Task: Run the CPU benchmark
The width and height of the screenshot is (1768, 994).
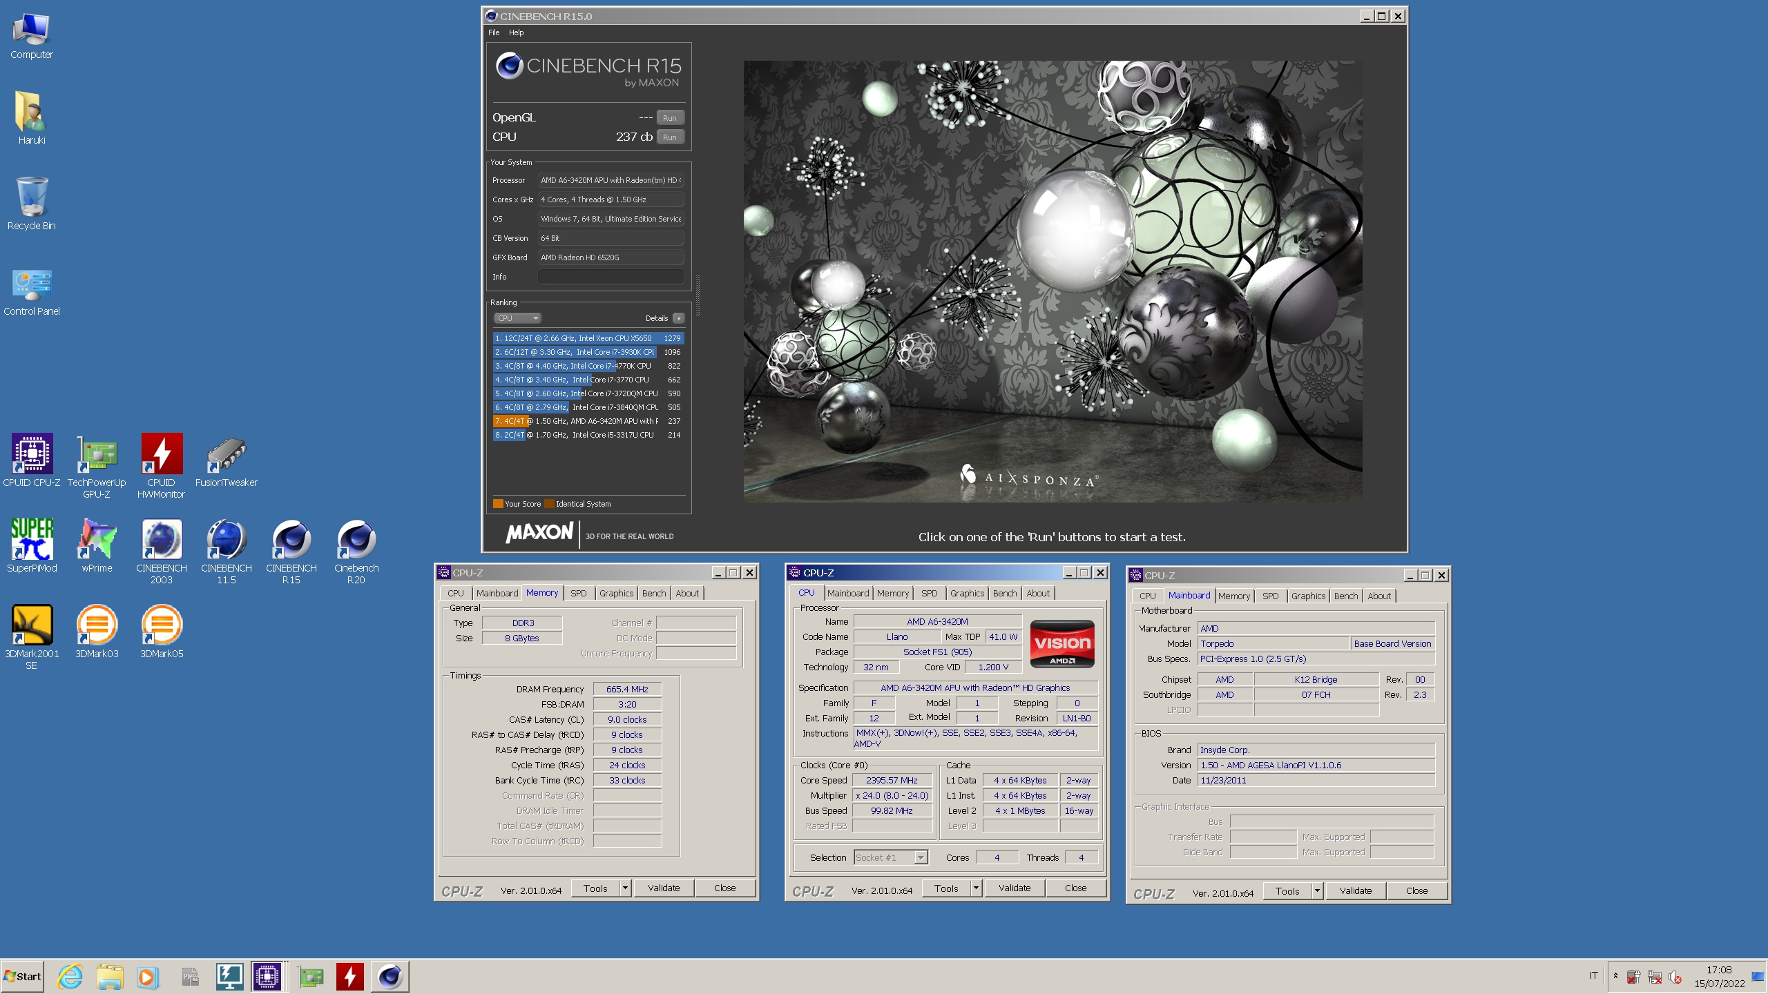Action: click(669, 137)
